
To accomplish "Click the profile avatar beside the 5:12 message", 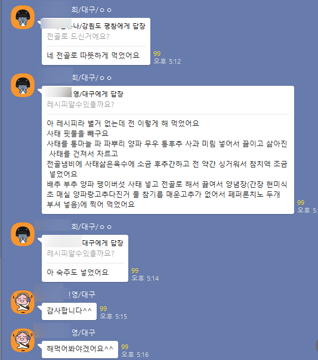I will tap(23, 17).
